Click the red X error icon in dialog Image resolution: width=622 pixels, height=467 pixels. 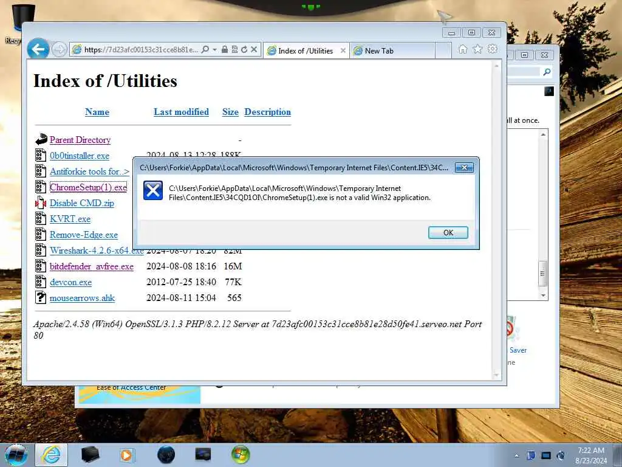coord(153,190)
